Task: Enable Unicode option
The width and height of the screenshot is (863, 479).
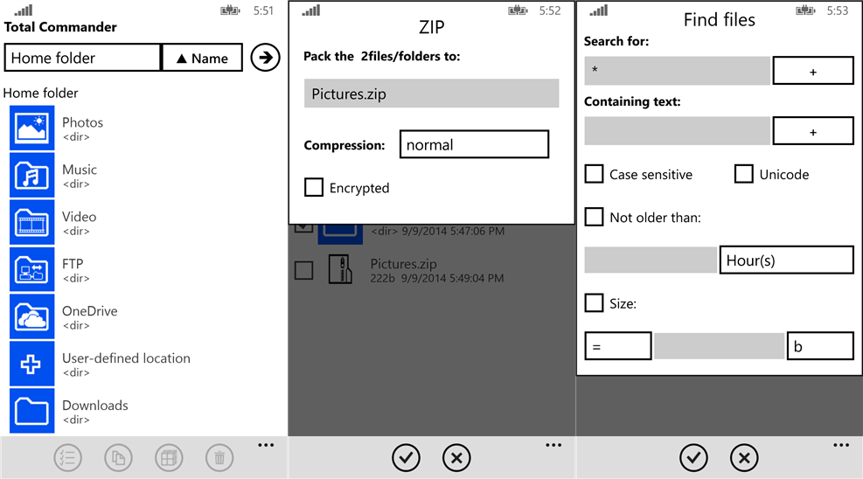Action: click(743, 174)
